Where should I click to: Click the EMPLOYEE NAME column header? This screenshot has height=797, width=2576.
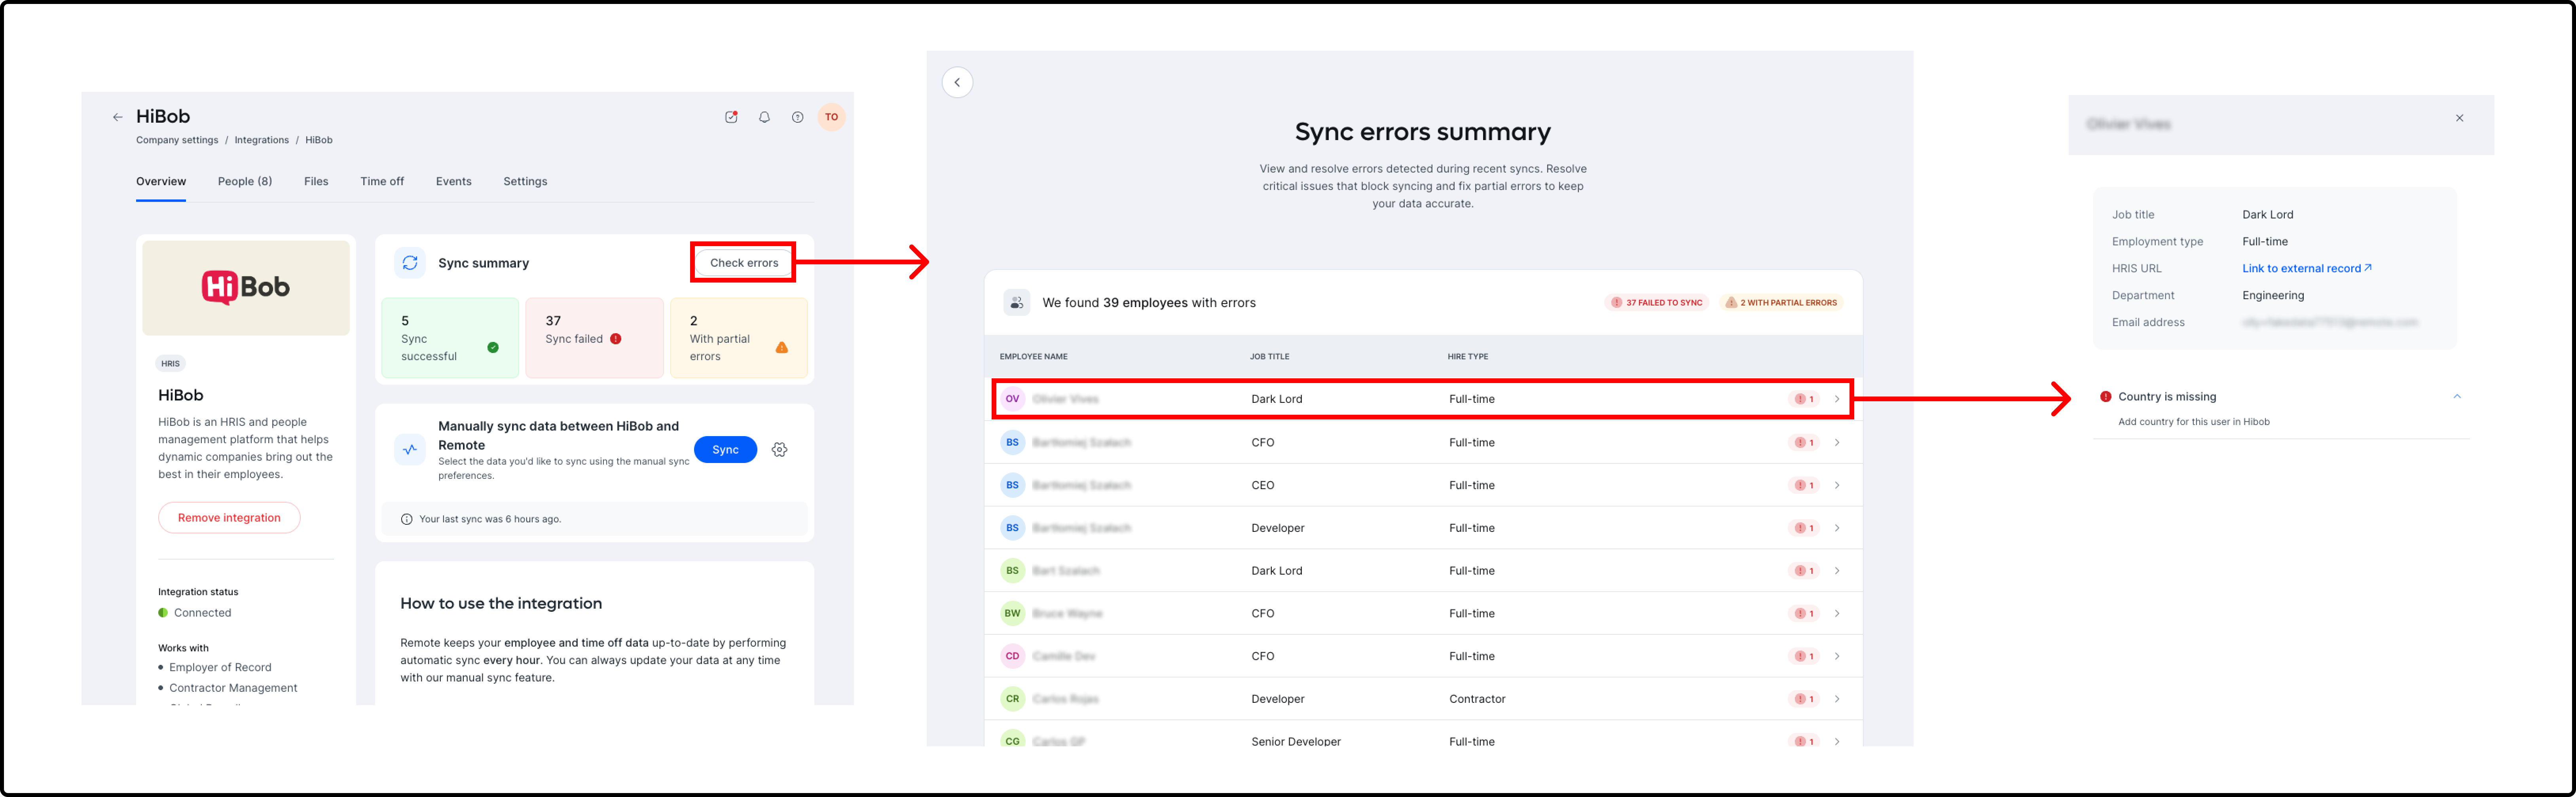tap(1033, 357)
